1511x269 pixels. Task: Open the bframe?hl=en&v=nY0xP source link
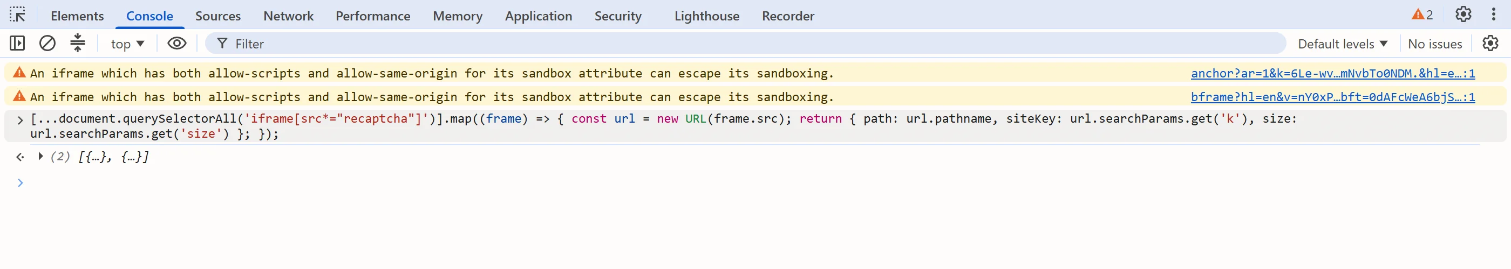click(1333, 97)
